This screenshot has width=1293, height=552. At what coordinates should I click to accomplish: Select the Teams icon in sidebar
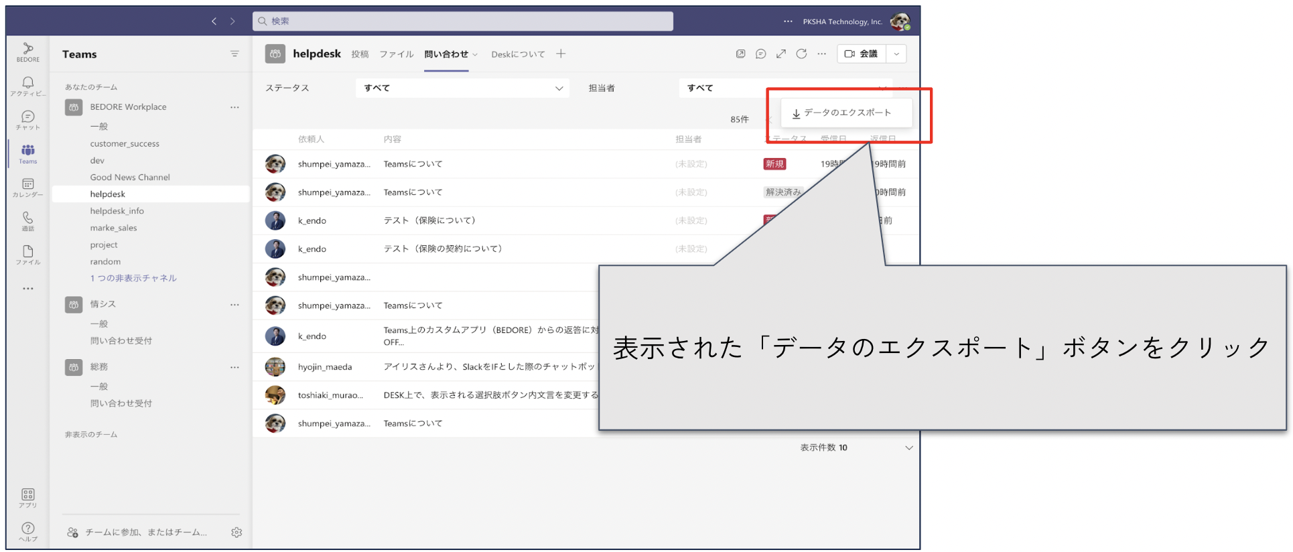27,153
